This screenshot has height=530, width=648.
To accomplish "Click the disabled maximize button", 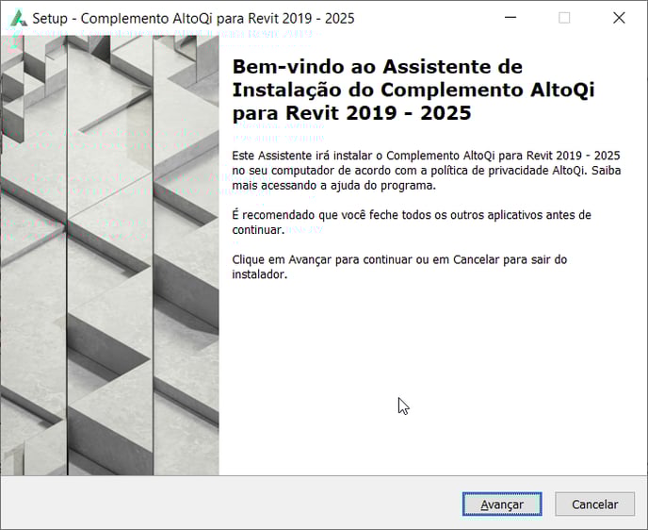I will 564,18.
